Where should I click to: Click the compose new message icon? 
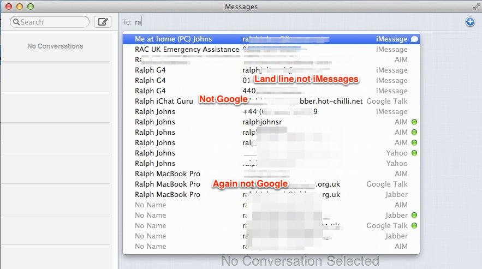103,22
